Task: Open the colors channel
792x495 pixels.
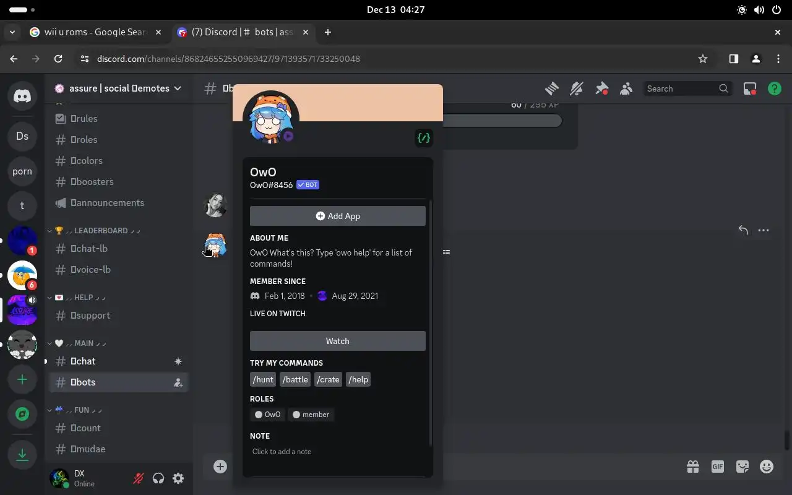Action: coord(119,161)
